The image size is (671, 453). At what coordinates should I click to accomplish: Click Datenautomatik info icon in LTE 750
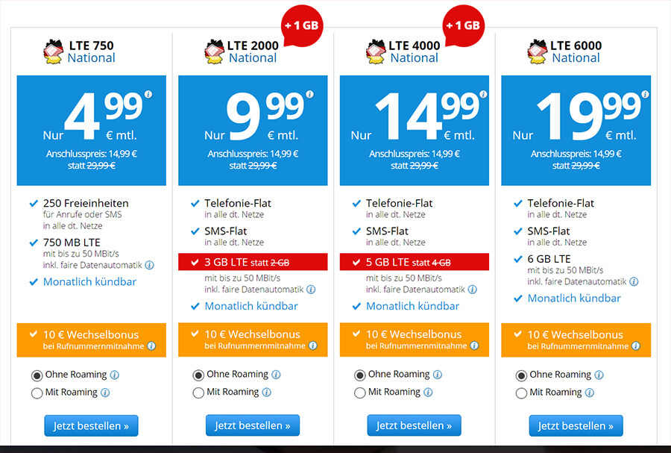(149, 265)
